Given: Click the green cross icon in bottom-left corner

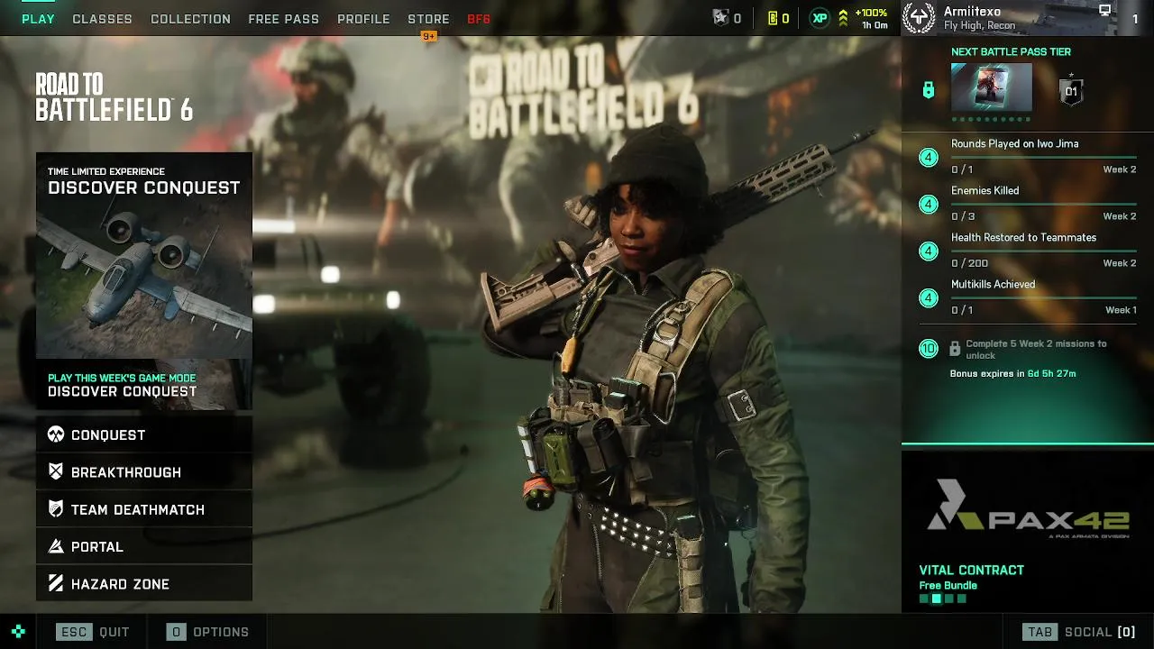Looking at the screenshot, I should coord(18,632).
